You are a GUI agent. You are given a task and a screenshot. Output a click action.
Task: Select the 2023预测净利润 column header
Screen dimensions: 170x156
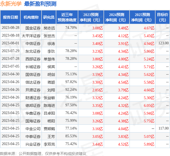click(91, 17)
